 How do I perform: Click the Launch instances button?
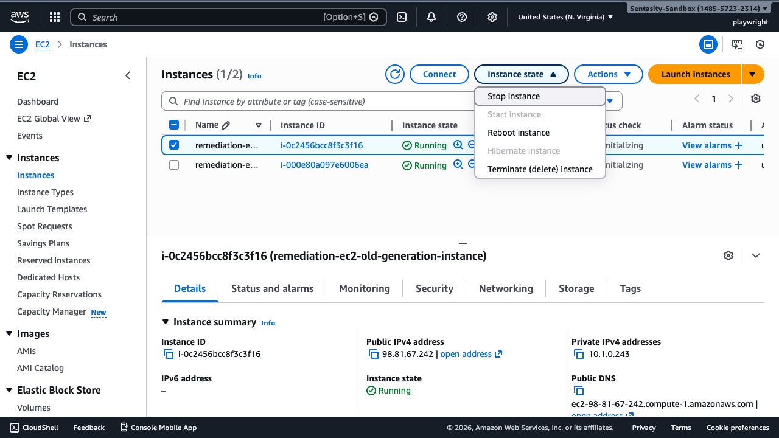(694, 74)
